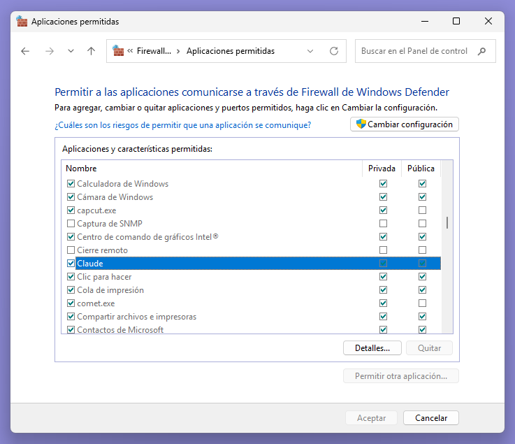Viewport: 515px width, 444px height.
Task: Click the applications list vertical scrollbar thumb
Action: click(x=447, y=223)
